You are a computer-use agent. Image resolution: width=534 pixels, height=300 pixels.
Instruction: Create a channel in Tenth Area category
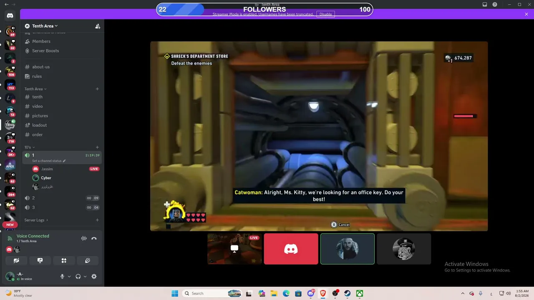click(97, 89)
